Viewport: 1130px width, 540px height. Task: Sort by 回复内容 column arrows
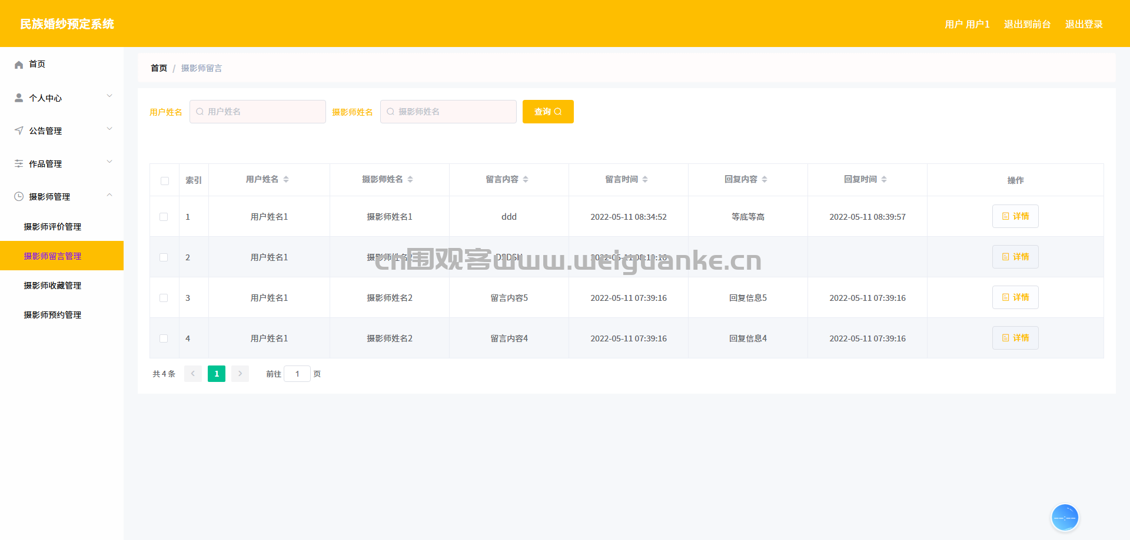click(x=765, y=179)
